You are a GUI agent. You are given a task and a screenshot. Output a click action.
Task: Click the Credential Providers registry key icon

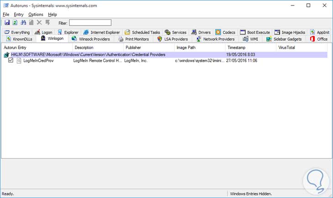coord(6,55)
